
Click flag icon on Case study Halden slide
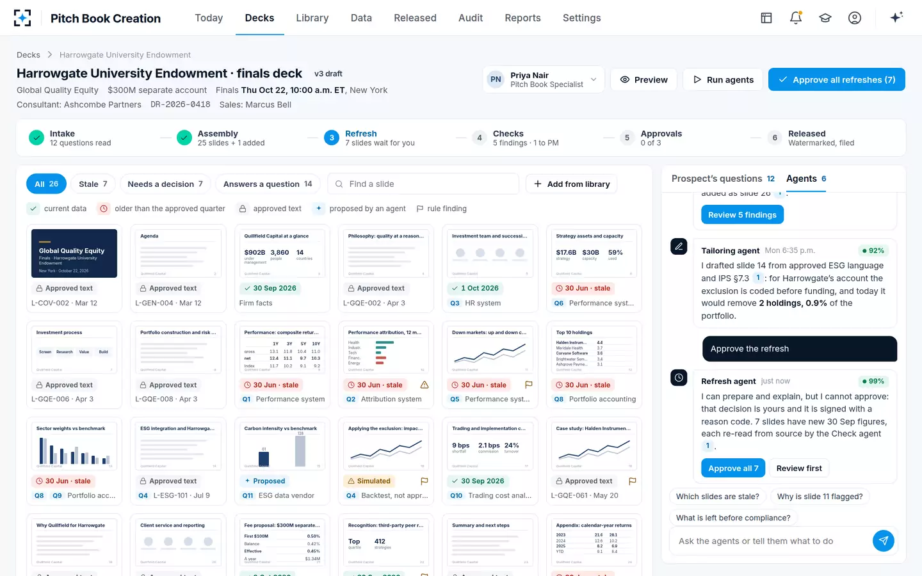[x=633, y=481]
